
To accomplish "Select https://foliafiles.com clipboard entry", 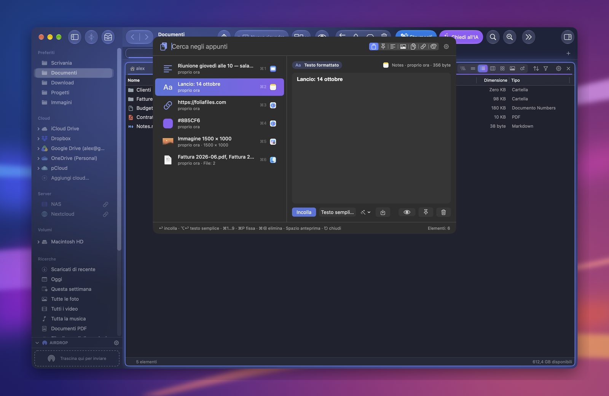I will [x=220, y=105].
